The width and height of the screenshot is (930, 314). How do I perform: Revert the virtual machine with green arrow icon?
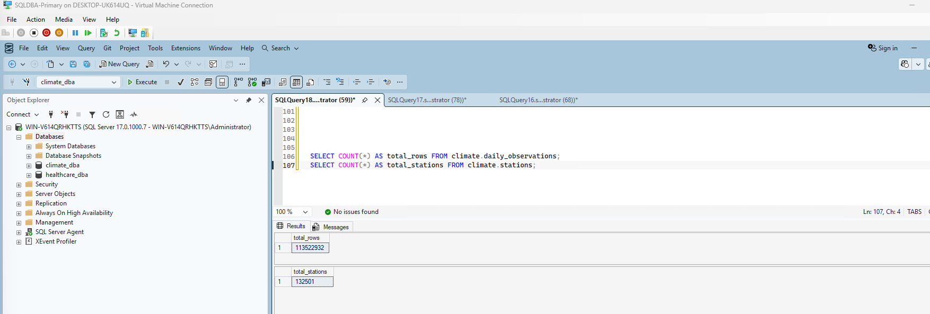(x=117, y=33)
